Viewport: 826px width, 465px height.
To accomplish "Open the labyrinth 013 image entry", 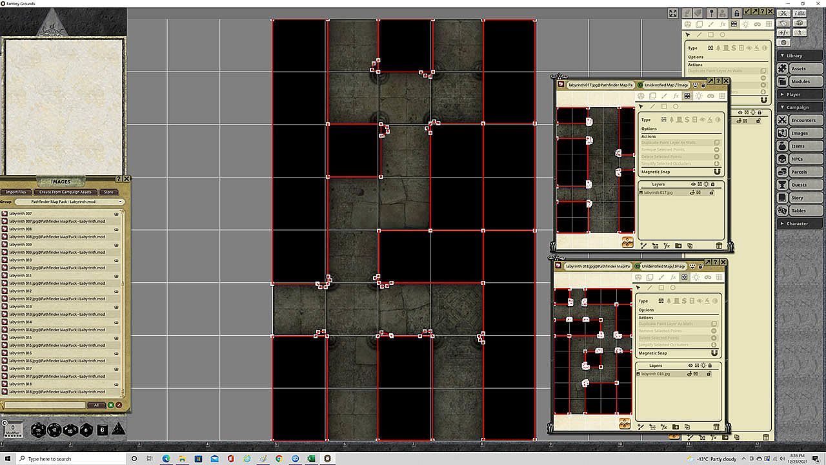I will tap(62, 306).
